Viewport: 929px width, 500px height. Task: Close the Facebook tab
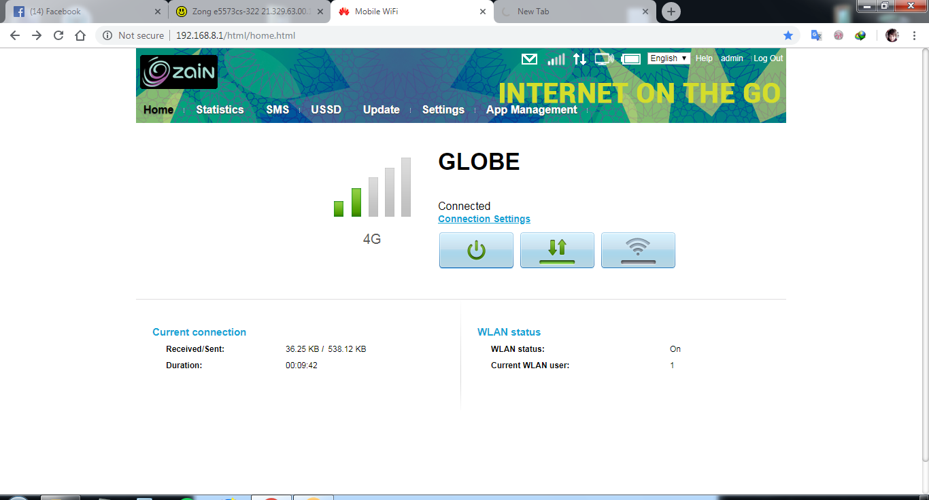point(158,12)
